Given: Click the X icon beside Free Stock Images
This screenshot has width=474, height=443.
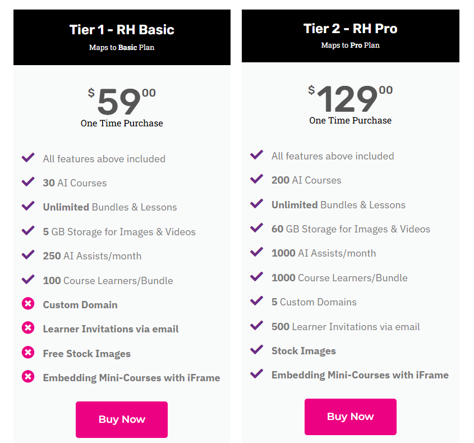Looking at the screenshot, I should click(x=28, y=352).
